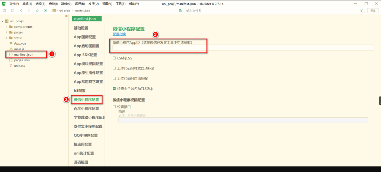Uncheck 检查安全域名和TLS版本 checkbox
The image size is (381, 172).
[114, 89]
